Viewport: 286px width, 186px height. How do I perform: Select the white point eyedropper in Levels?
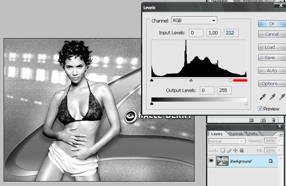tap(282, 97)
